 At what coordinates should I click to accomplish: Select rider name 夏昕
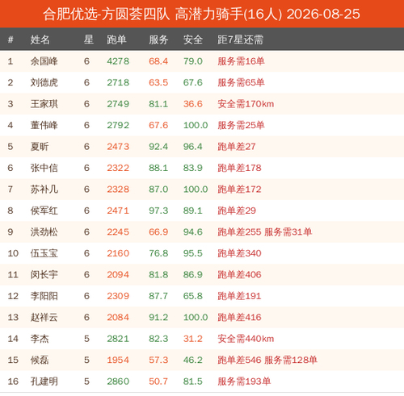click(x=40, y=147)
